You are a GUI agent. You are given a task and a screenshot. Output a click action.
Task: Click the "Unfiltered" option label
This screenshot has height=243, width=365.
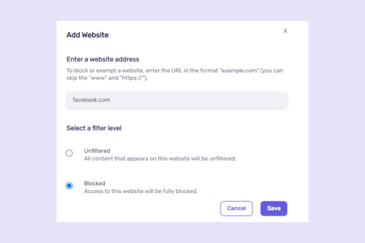coord(97,151)
